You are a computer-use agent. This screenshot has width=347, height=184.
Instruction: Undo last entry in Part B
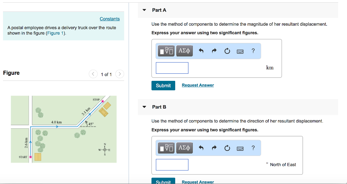tap(201, 148)
